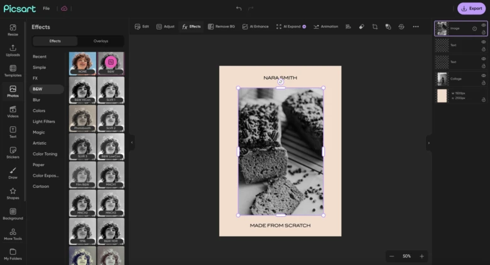Zoom in with the plus button
Viewport: 490px width, 265px height.
coord(422,256)
